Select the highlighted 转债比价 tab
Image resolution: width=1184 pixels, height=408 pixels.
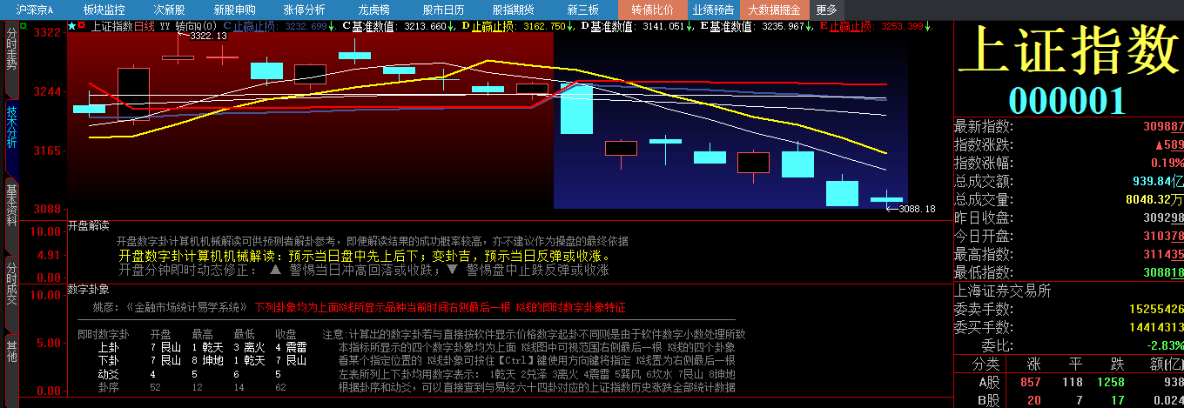click(x=652, y=10)
